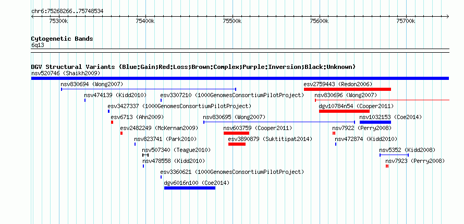
Task: Open nsv474139 (Kidd2010) variant label
Action: [x=115, y=95]
